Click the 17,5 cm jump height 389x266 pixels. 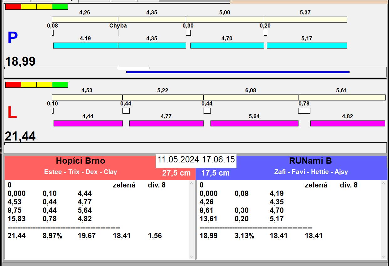pyautogui.click(x=215, y=173)
